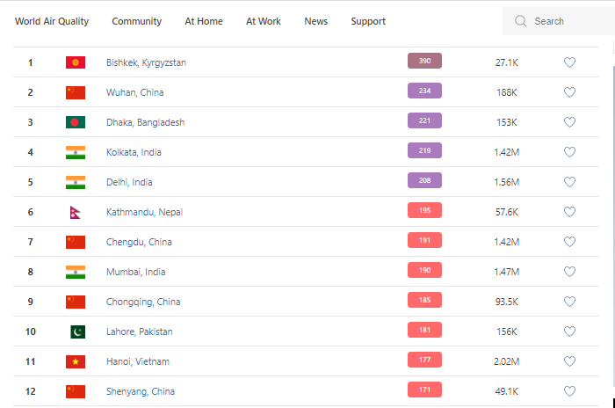Toggle favorite heart for Dhaka, Bangladesh

tap(569, 122)
